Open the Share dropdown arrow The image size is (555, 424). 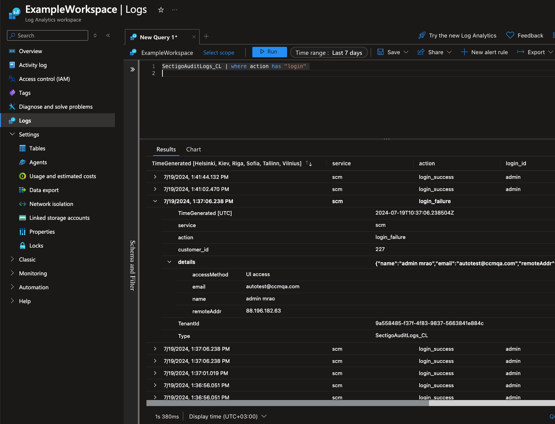click(x=449, y=52)
